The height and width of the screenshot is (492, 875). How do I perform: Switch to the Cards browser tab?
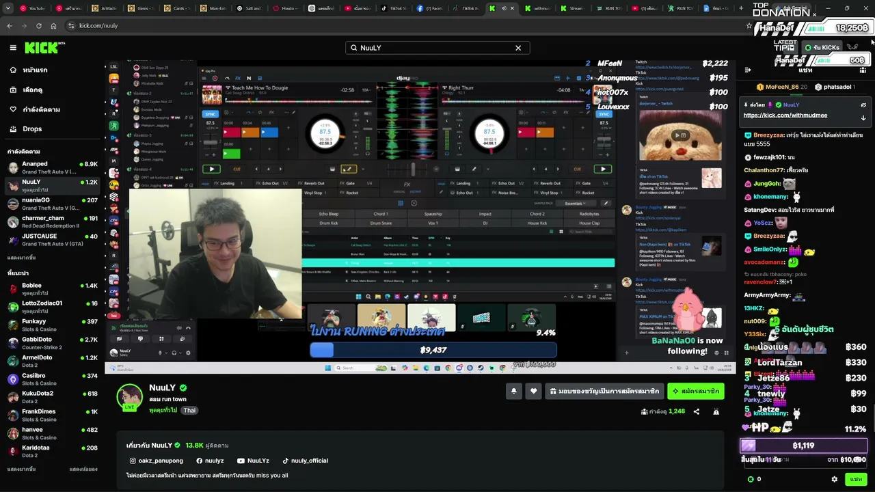(176, 8)
